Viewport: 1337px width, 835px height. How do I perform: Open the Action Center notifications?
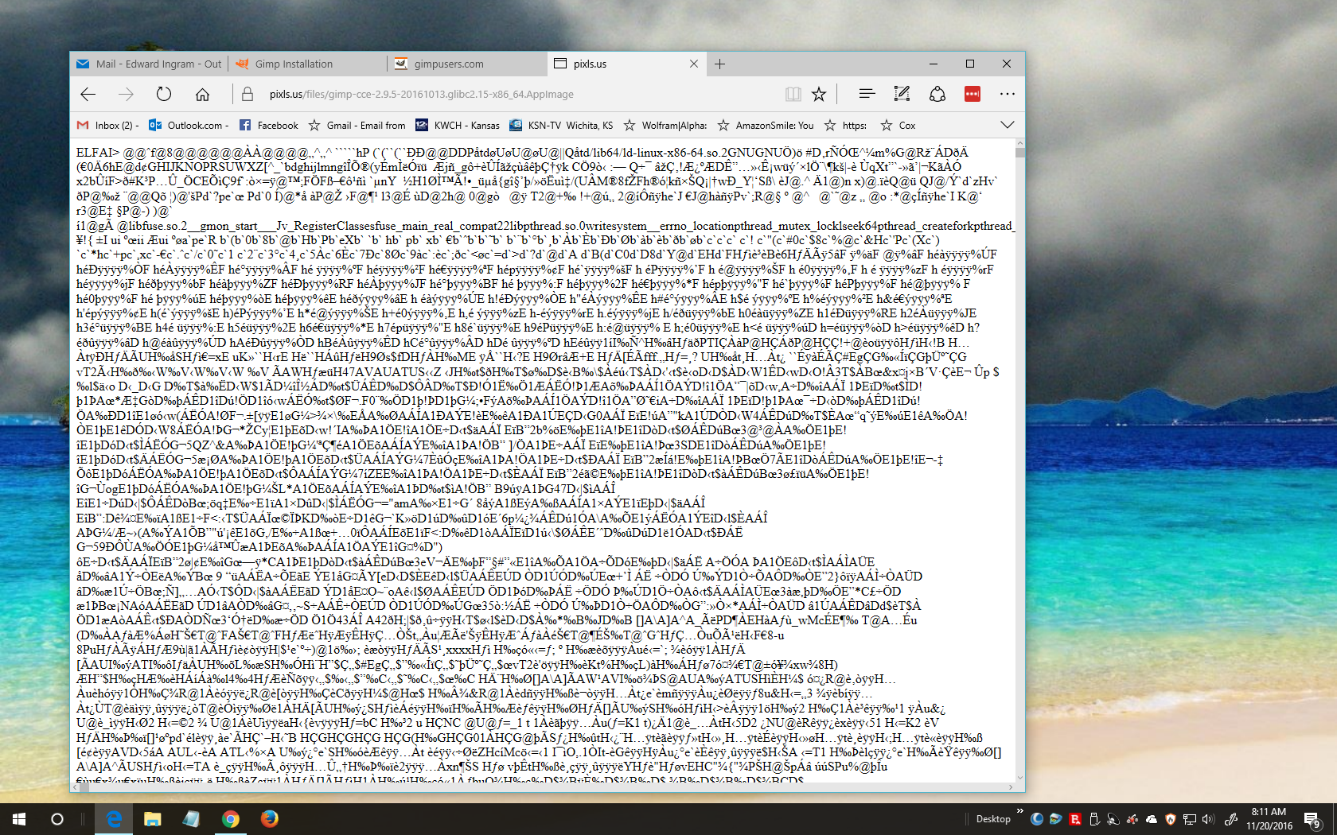(x=1313, y=819)
